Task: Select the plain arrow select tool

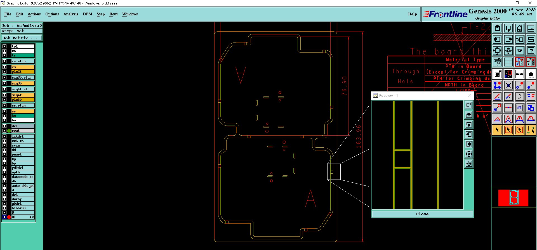Action: pos(497,130)
